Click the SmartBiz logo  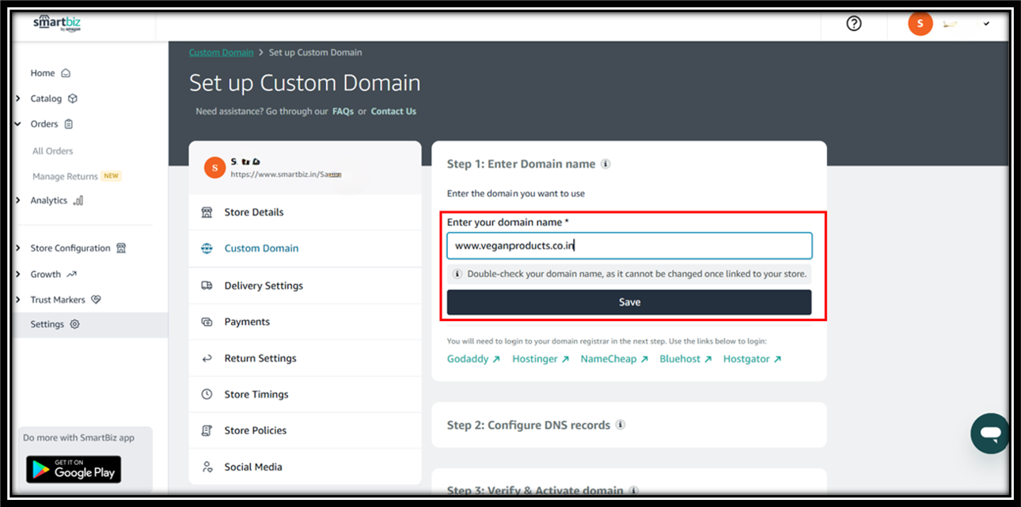click(x=57, y=24)
